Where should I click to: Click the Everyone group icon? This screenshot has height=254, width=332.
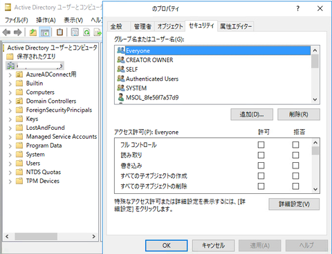point(121,50)
